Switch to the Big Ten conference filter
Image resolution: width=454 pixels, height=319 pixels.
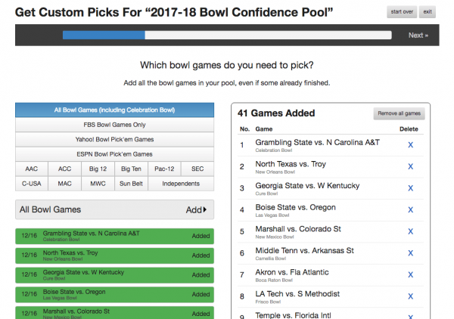(131, 169)
